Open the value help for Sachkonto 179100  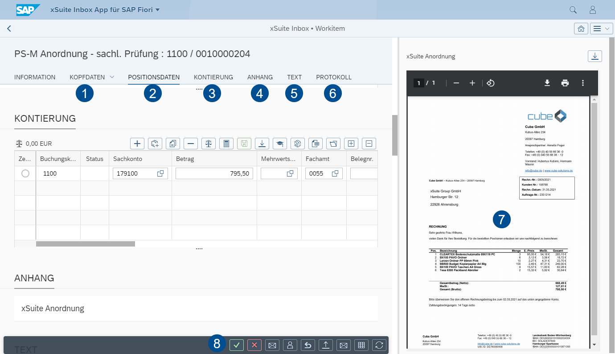tap(161, 173)
